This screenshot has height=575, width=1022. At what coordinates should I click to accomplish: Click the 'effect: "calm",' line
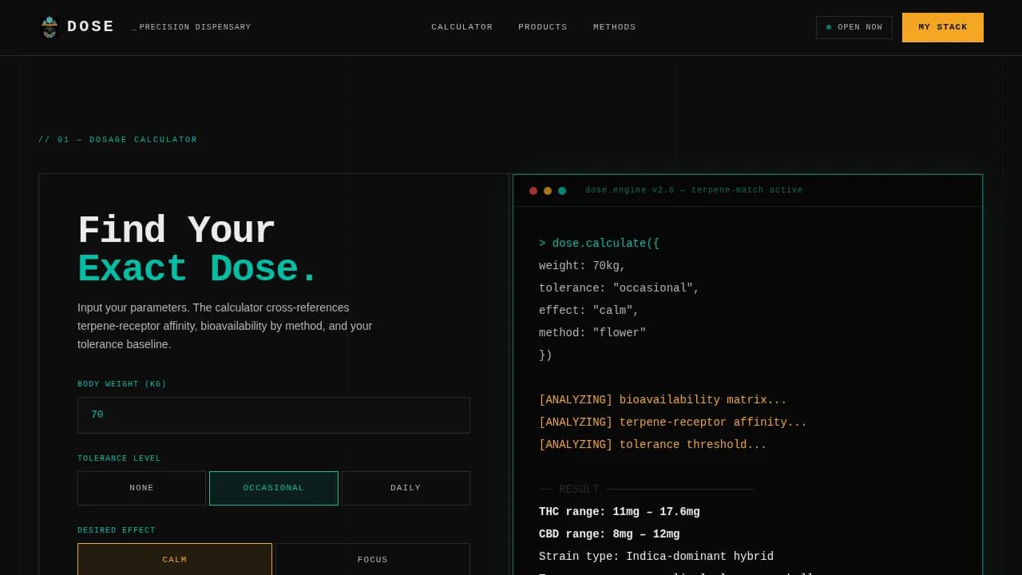pos(589,311)
